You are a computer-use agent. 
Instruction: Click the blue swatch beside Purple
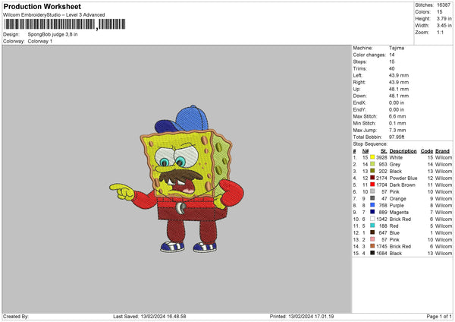(372, 205)
